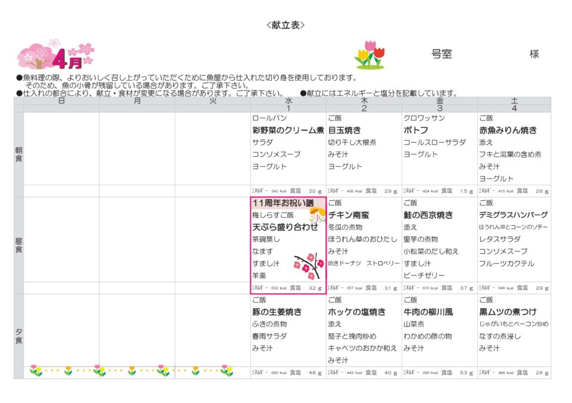Click the tulips illustration beside 号室
572x403 pixels.
370,55
